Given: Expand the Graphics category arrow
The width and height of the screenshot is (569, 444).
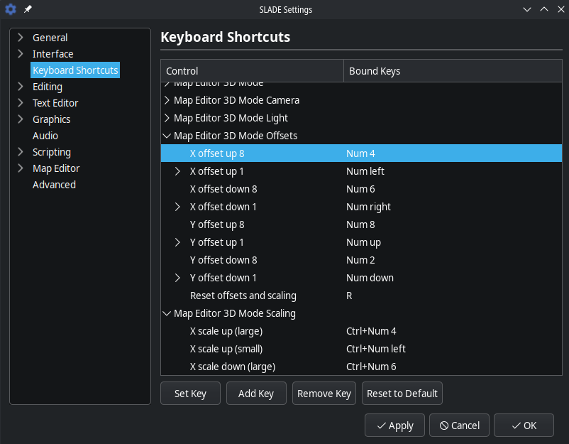Looking at the screenshot, I should (21, 119).
